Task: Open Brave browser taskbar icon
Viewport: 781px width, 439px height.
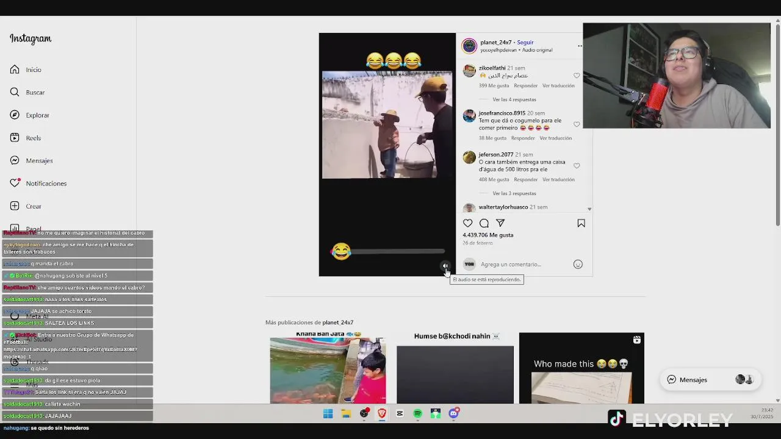Action: [x=382, y=413]
